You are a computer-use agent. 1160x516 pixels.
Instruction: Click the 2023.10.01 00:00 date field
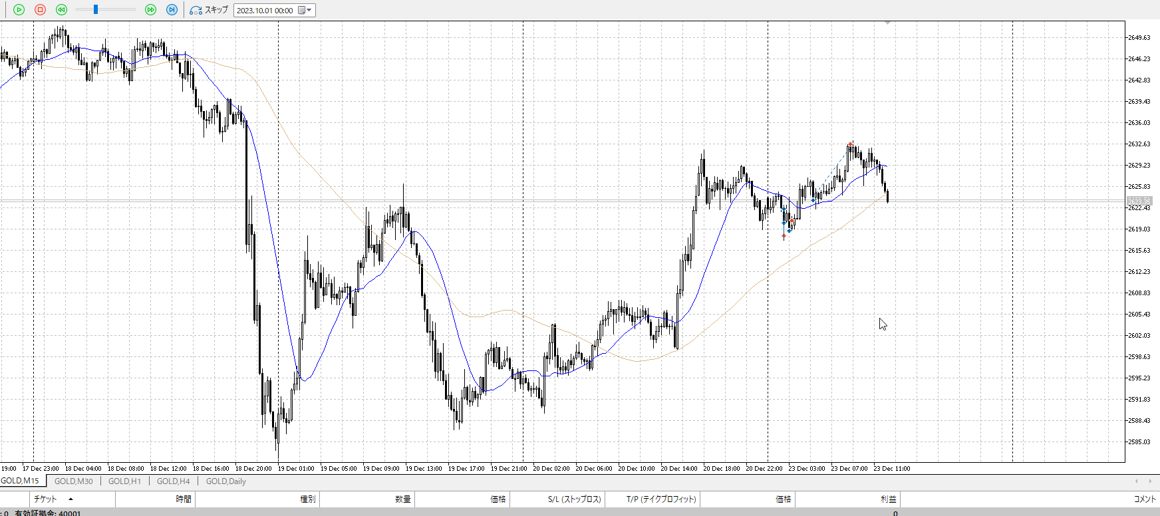265,11
